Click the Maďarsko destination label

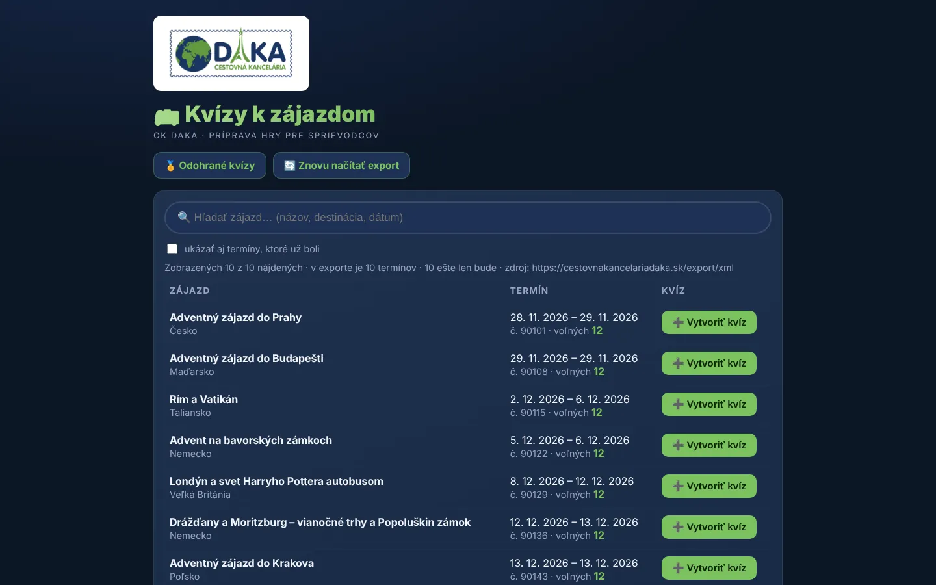(192, 372)
